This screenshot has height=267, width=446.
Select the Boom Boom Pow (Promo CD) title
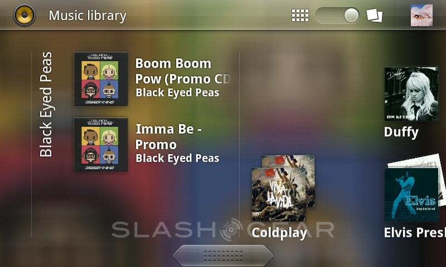click(x=182, y=71)
